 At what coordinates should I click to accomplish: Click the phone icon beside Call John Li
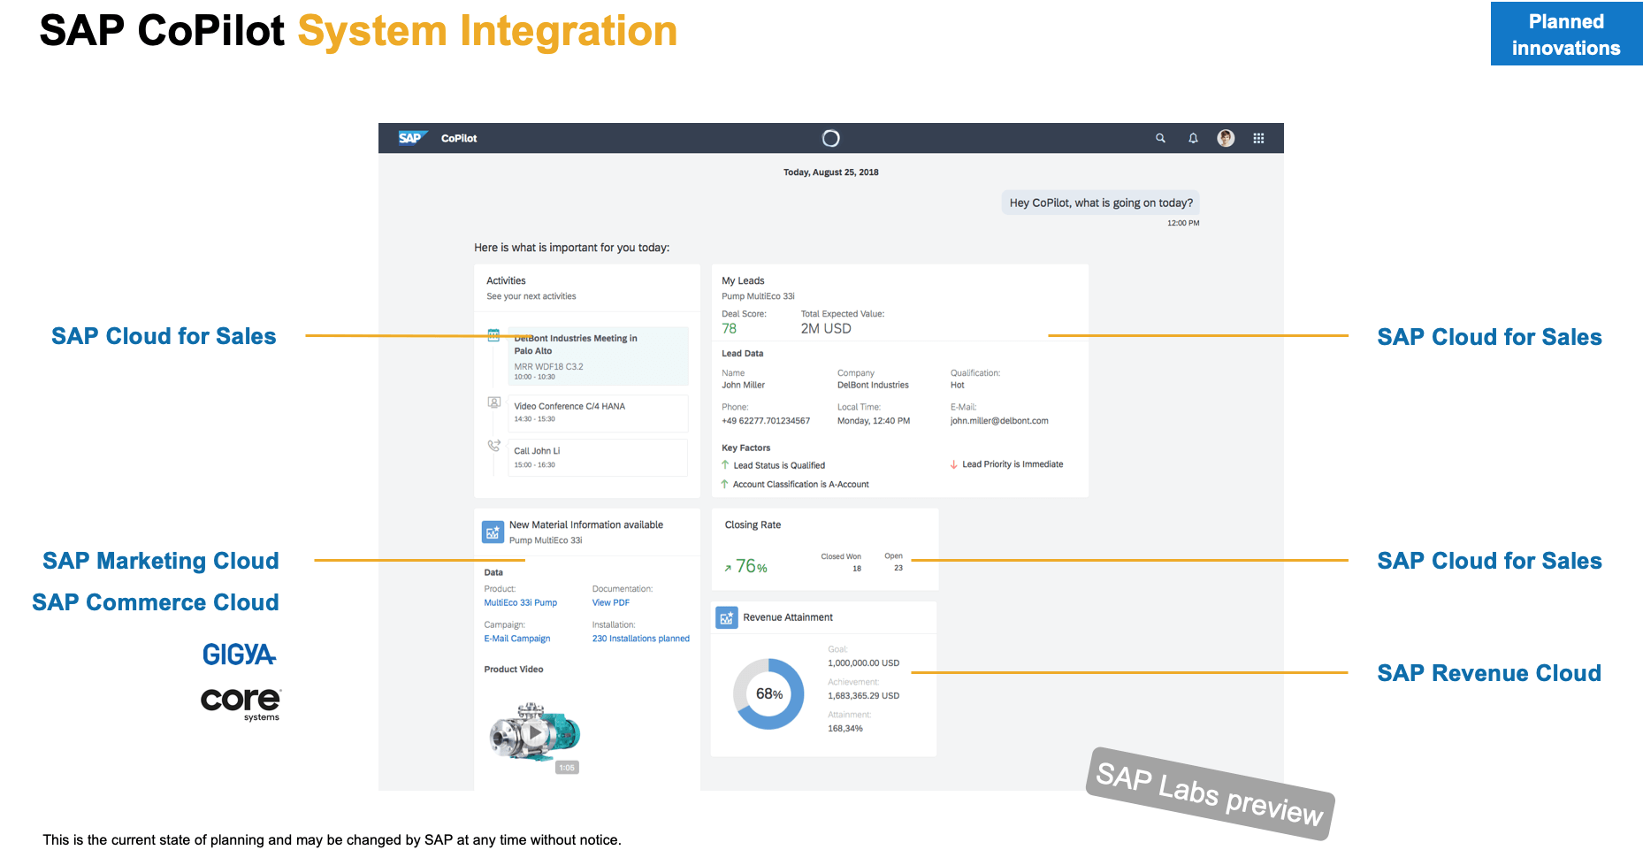point(494,446)
